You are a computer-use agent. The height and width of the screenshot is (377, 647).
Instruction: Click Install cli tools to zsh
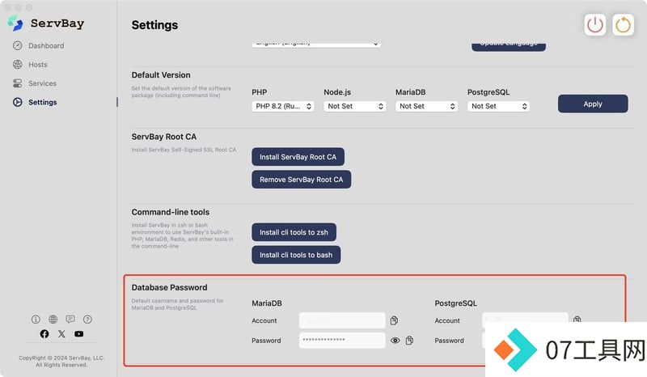(x=294, y=232)
